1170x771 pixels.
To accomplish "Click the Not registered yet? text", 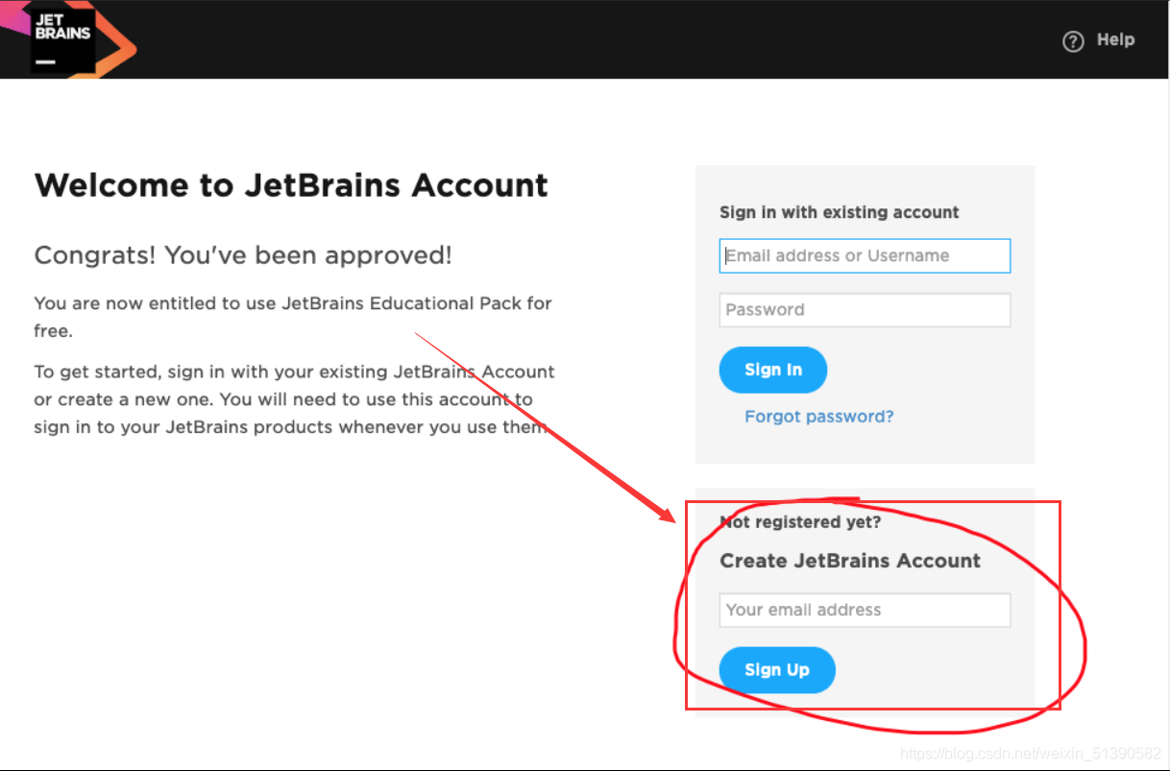I will click(x=800, y=522).
